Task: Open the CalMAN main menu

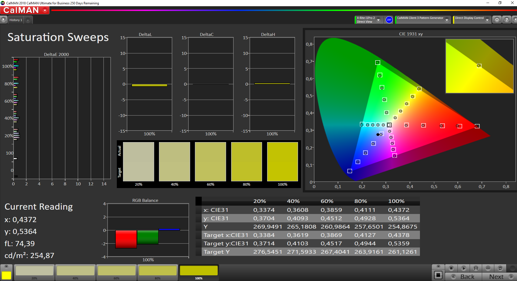Action: point(45,10)
